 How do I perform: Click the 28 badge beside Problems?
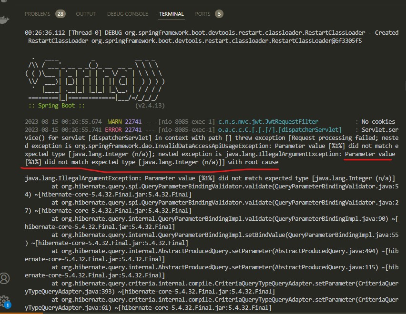(61, 14)
